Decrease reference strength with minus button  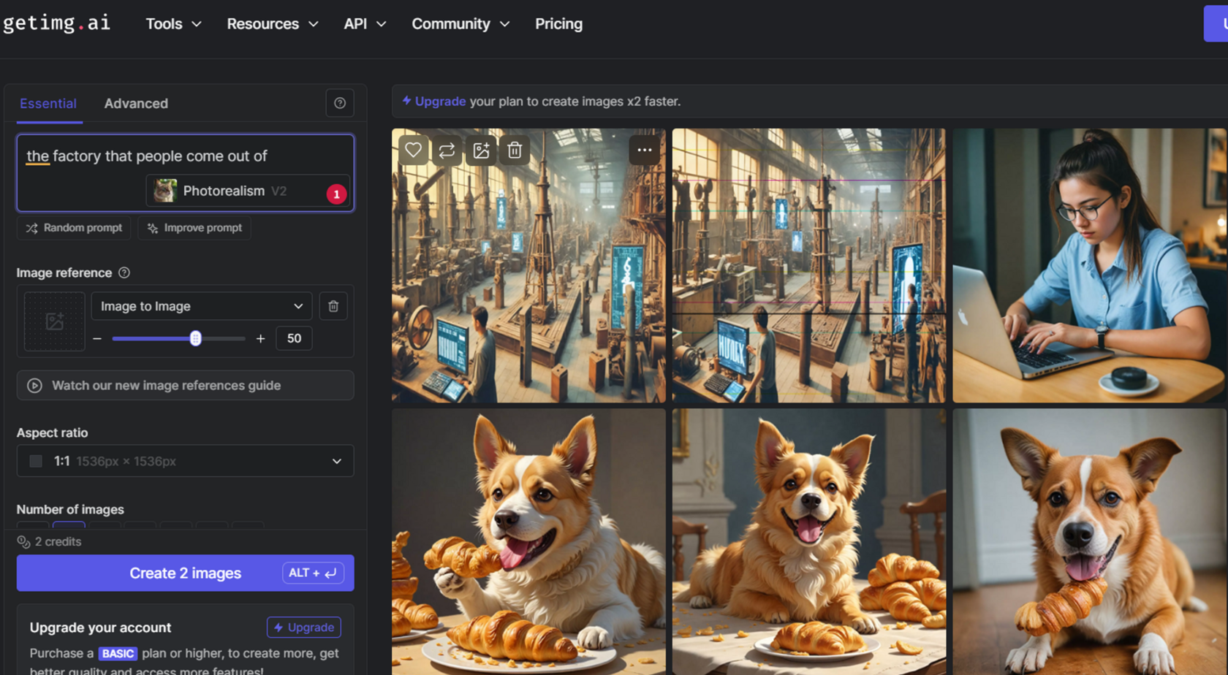[x=97, y=338]
